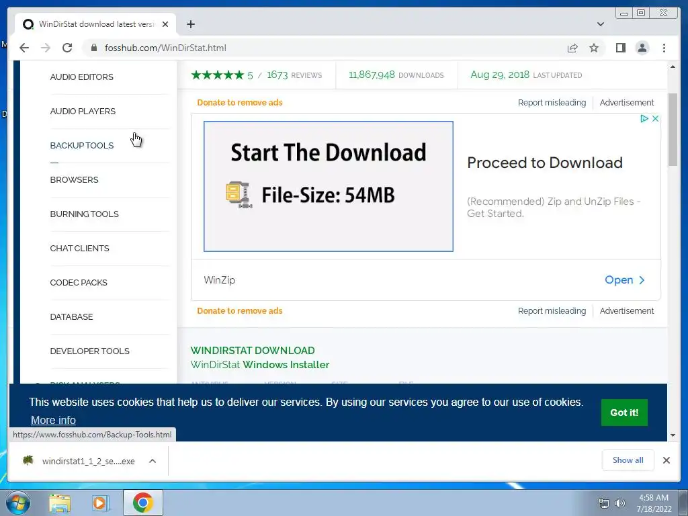
Task: Click the bottom Donate to remove ads
Action: tap(240, 310)
